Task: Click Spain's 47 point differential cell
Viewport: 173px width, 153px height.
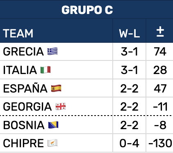Action: pos(160,88)
